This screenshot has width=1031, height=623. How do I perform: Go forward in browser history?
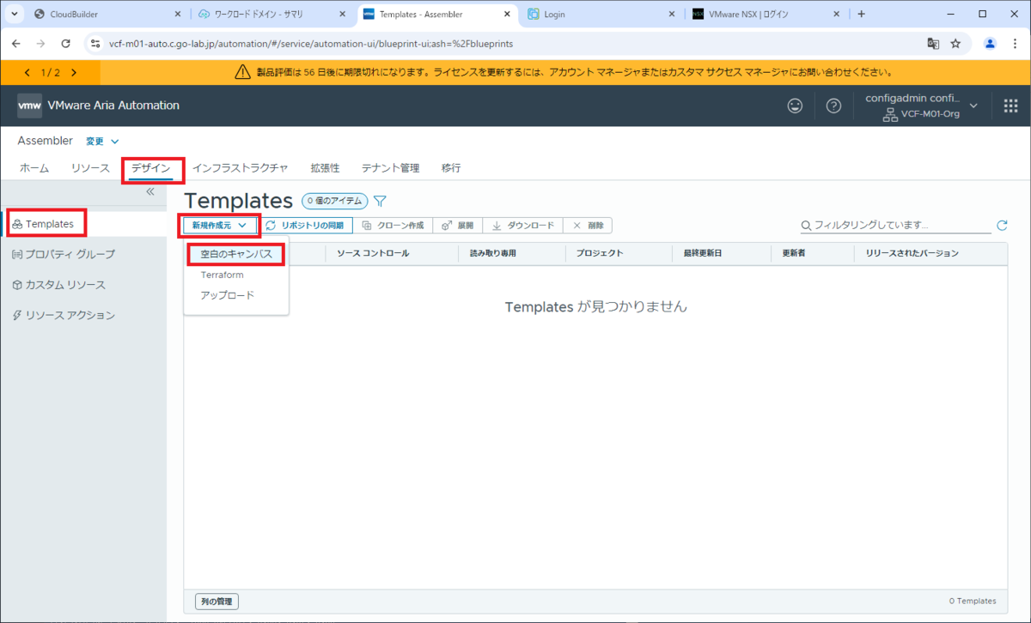pyautogui.click(x=41, y=43)
